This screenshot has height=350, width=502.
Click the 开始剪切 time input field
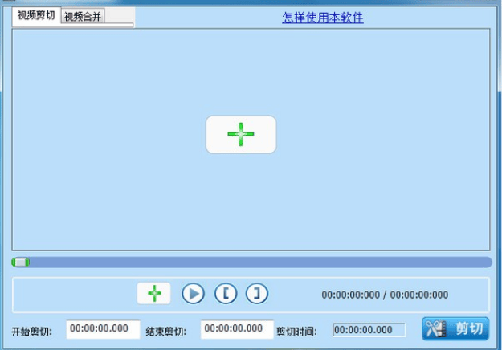click(x=96, y=329)
